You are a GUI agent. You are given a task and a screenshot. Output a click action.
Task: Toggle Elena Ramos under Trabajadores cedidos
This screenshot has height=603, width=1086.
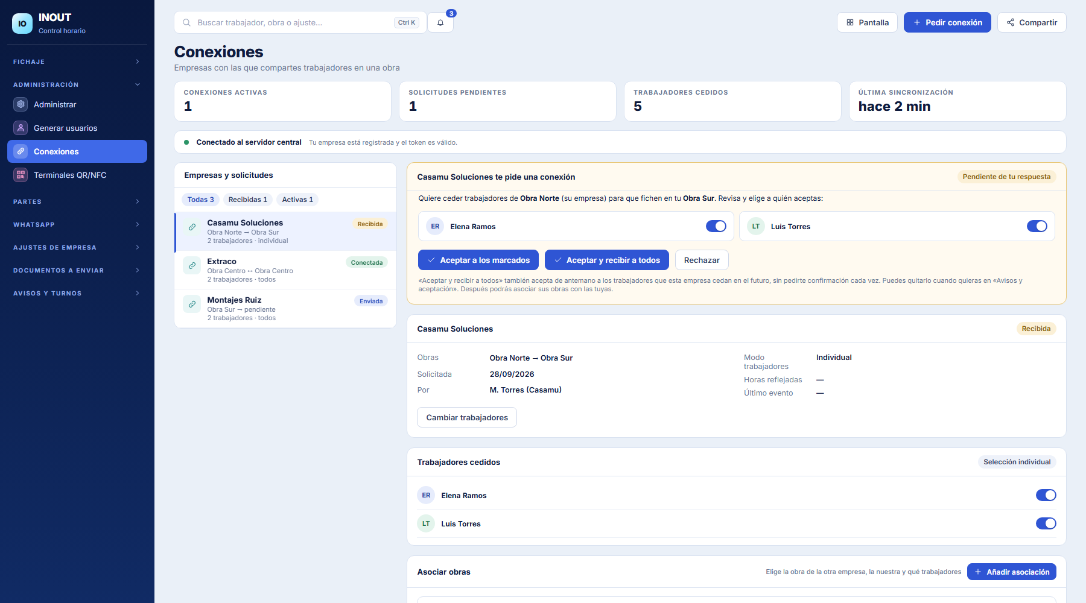1046,495
